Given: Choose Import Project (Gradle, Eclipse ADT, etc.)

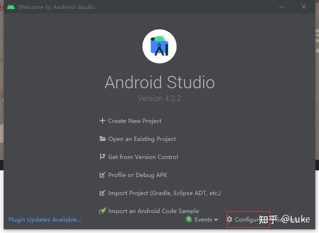Looking at the screenshot, I should tap(164, 193).
